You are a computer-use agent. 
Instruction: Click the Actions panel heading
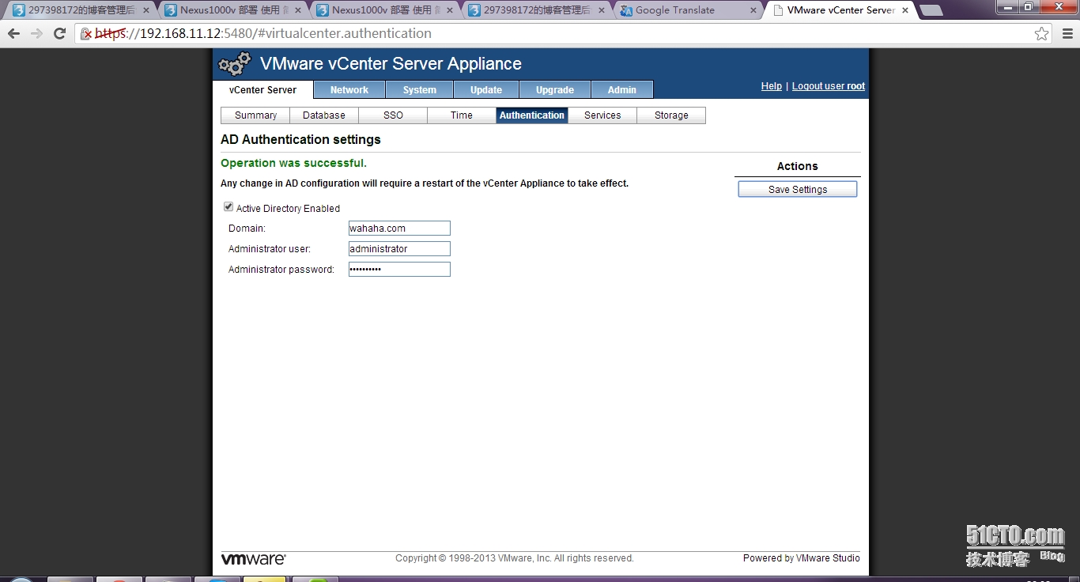tap(797, 166)
